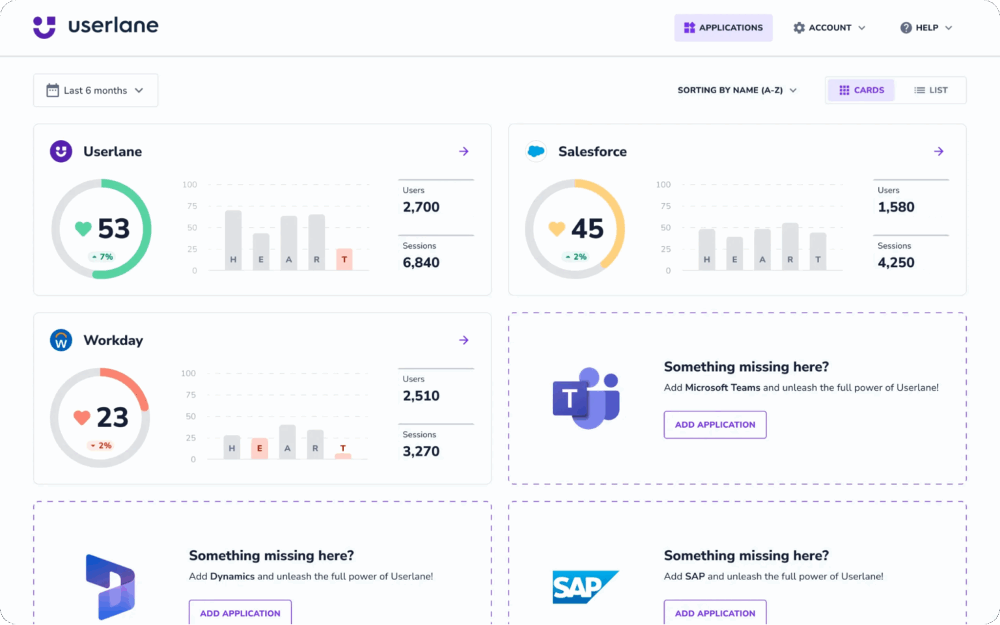Image resolution: width=1000 pixels, height=625 pixels.
Task: Click the Userlane logo in the header
Action: (x=95, y=27)
